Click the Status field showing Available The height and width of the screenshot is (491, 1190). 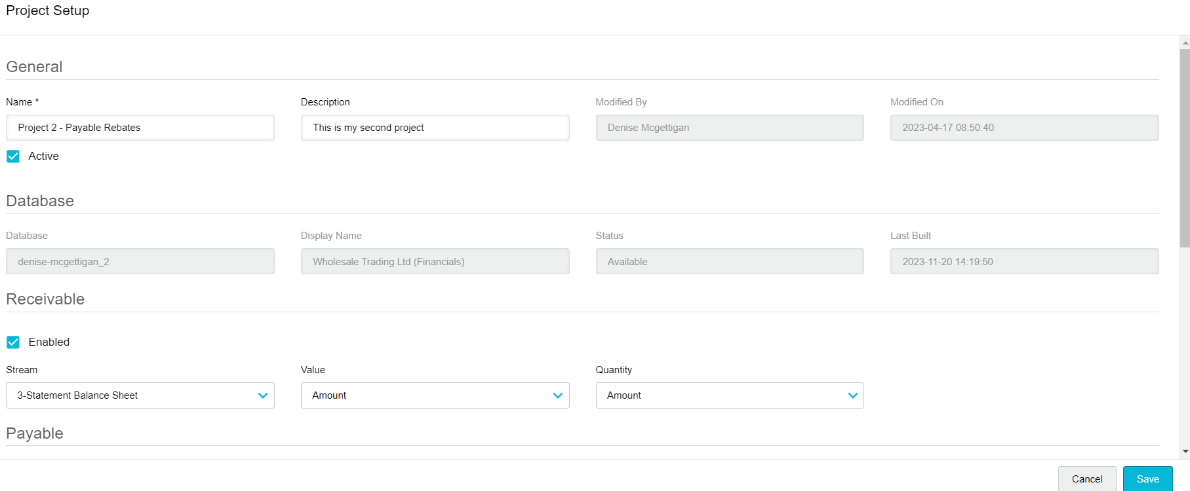tap(729, 262)
